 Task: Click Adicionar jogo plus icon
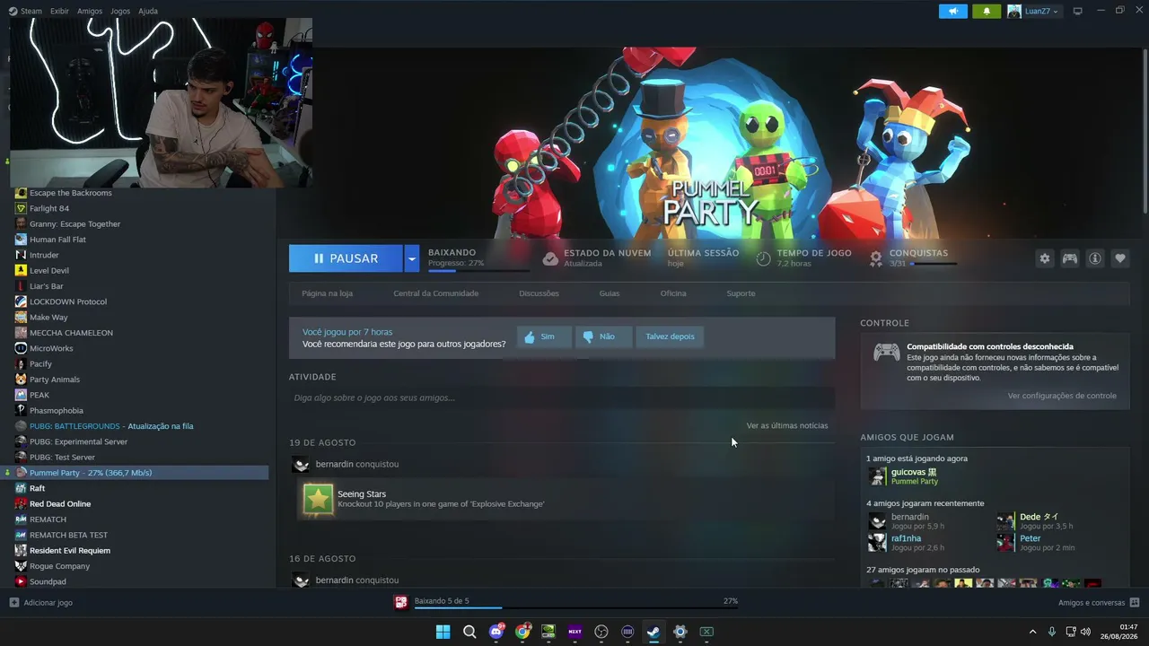[14, 603]
